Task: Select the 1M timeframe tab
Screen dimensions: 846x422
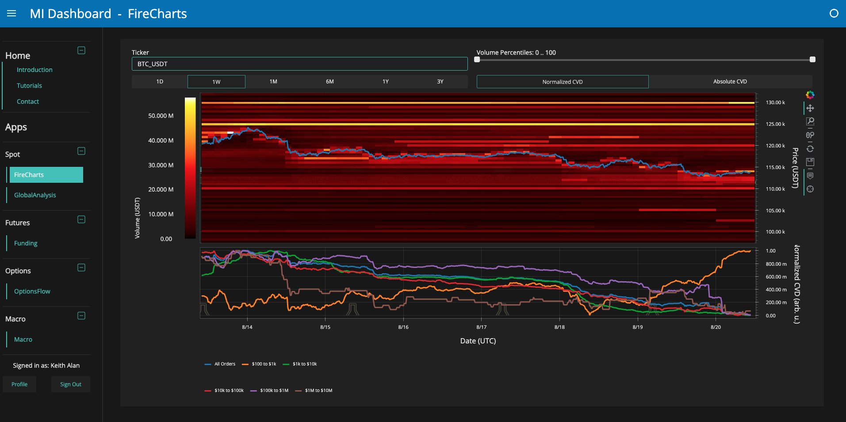Action: click(x=273, y=82)
